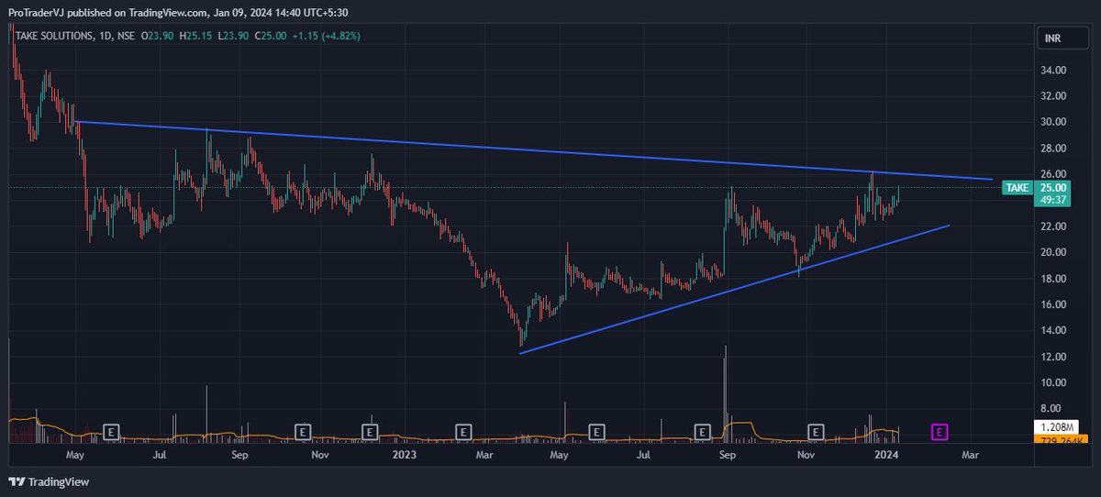Click the Mar label right after 2023
Viewport: 1101px width, 497px height.
tap(484, 454)
